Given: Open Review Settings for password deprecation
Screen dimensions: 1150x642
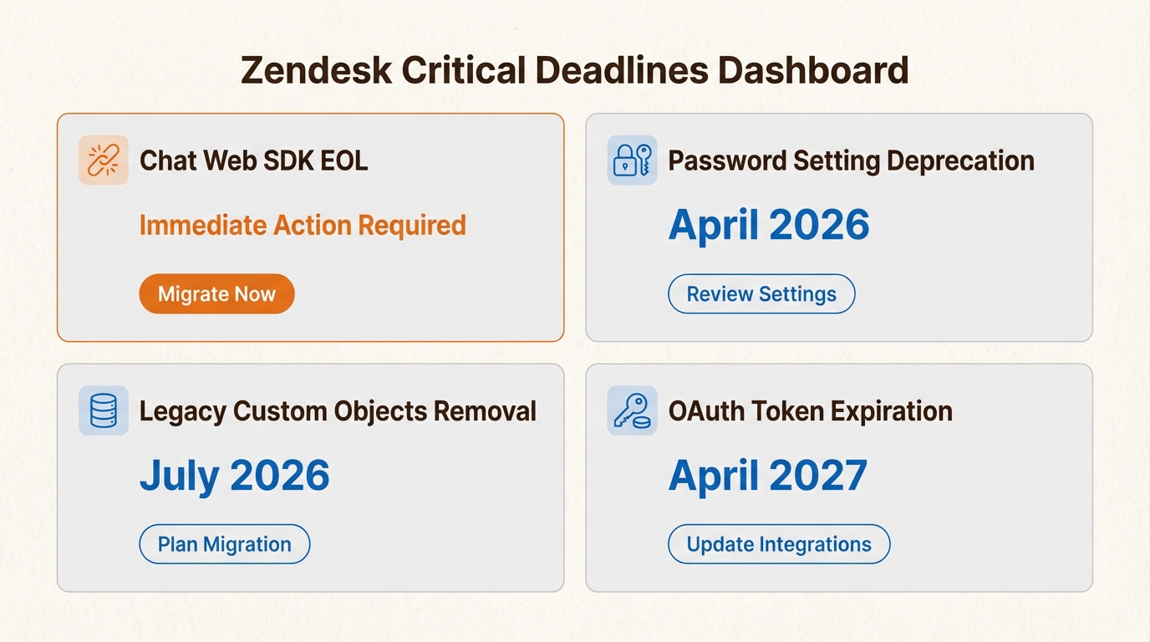Looking at the screenshot, I should tap(761, 294).
